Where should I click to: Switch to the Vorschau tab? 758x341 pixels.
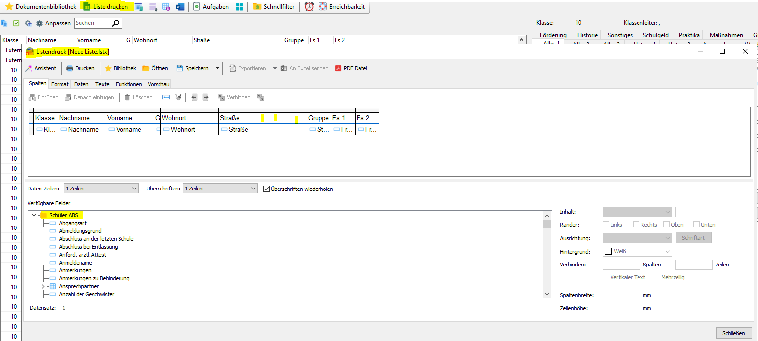point(159,84)
